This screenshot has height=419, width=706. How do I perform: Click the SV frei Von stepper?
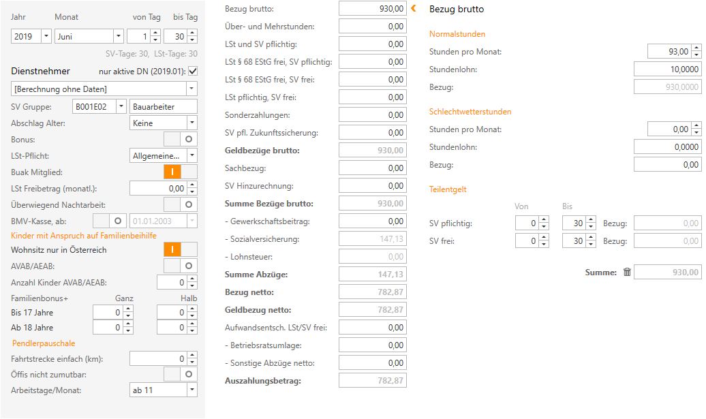(x=544, y=240)
